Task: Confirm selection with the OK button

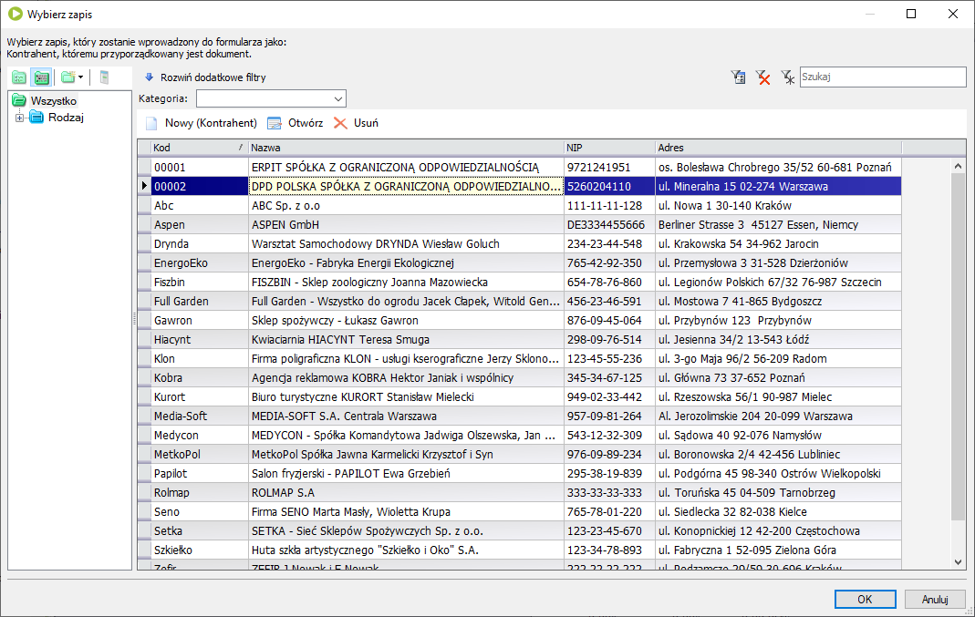Action: click(865, 600)
